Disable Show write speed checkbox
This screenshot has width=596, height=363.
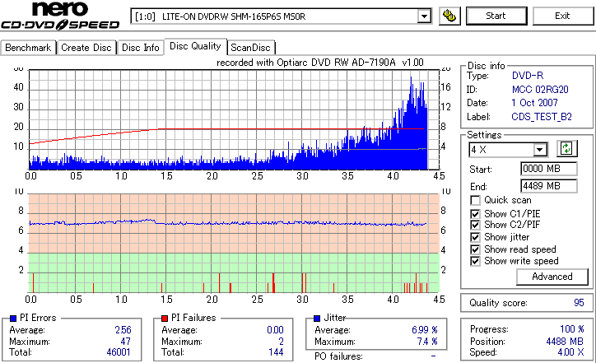pyautogui.click(x=475, y=261)
